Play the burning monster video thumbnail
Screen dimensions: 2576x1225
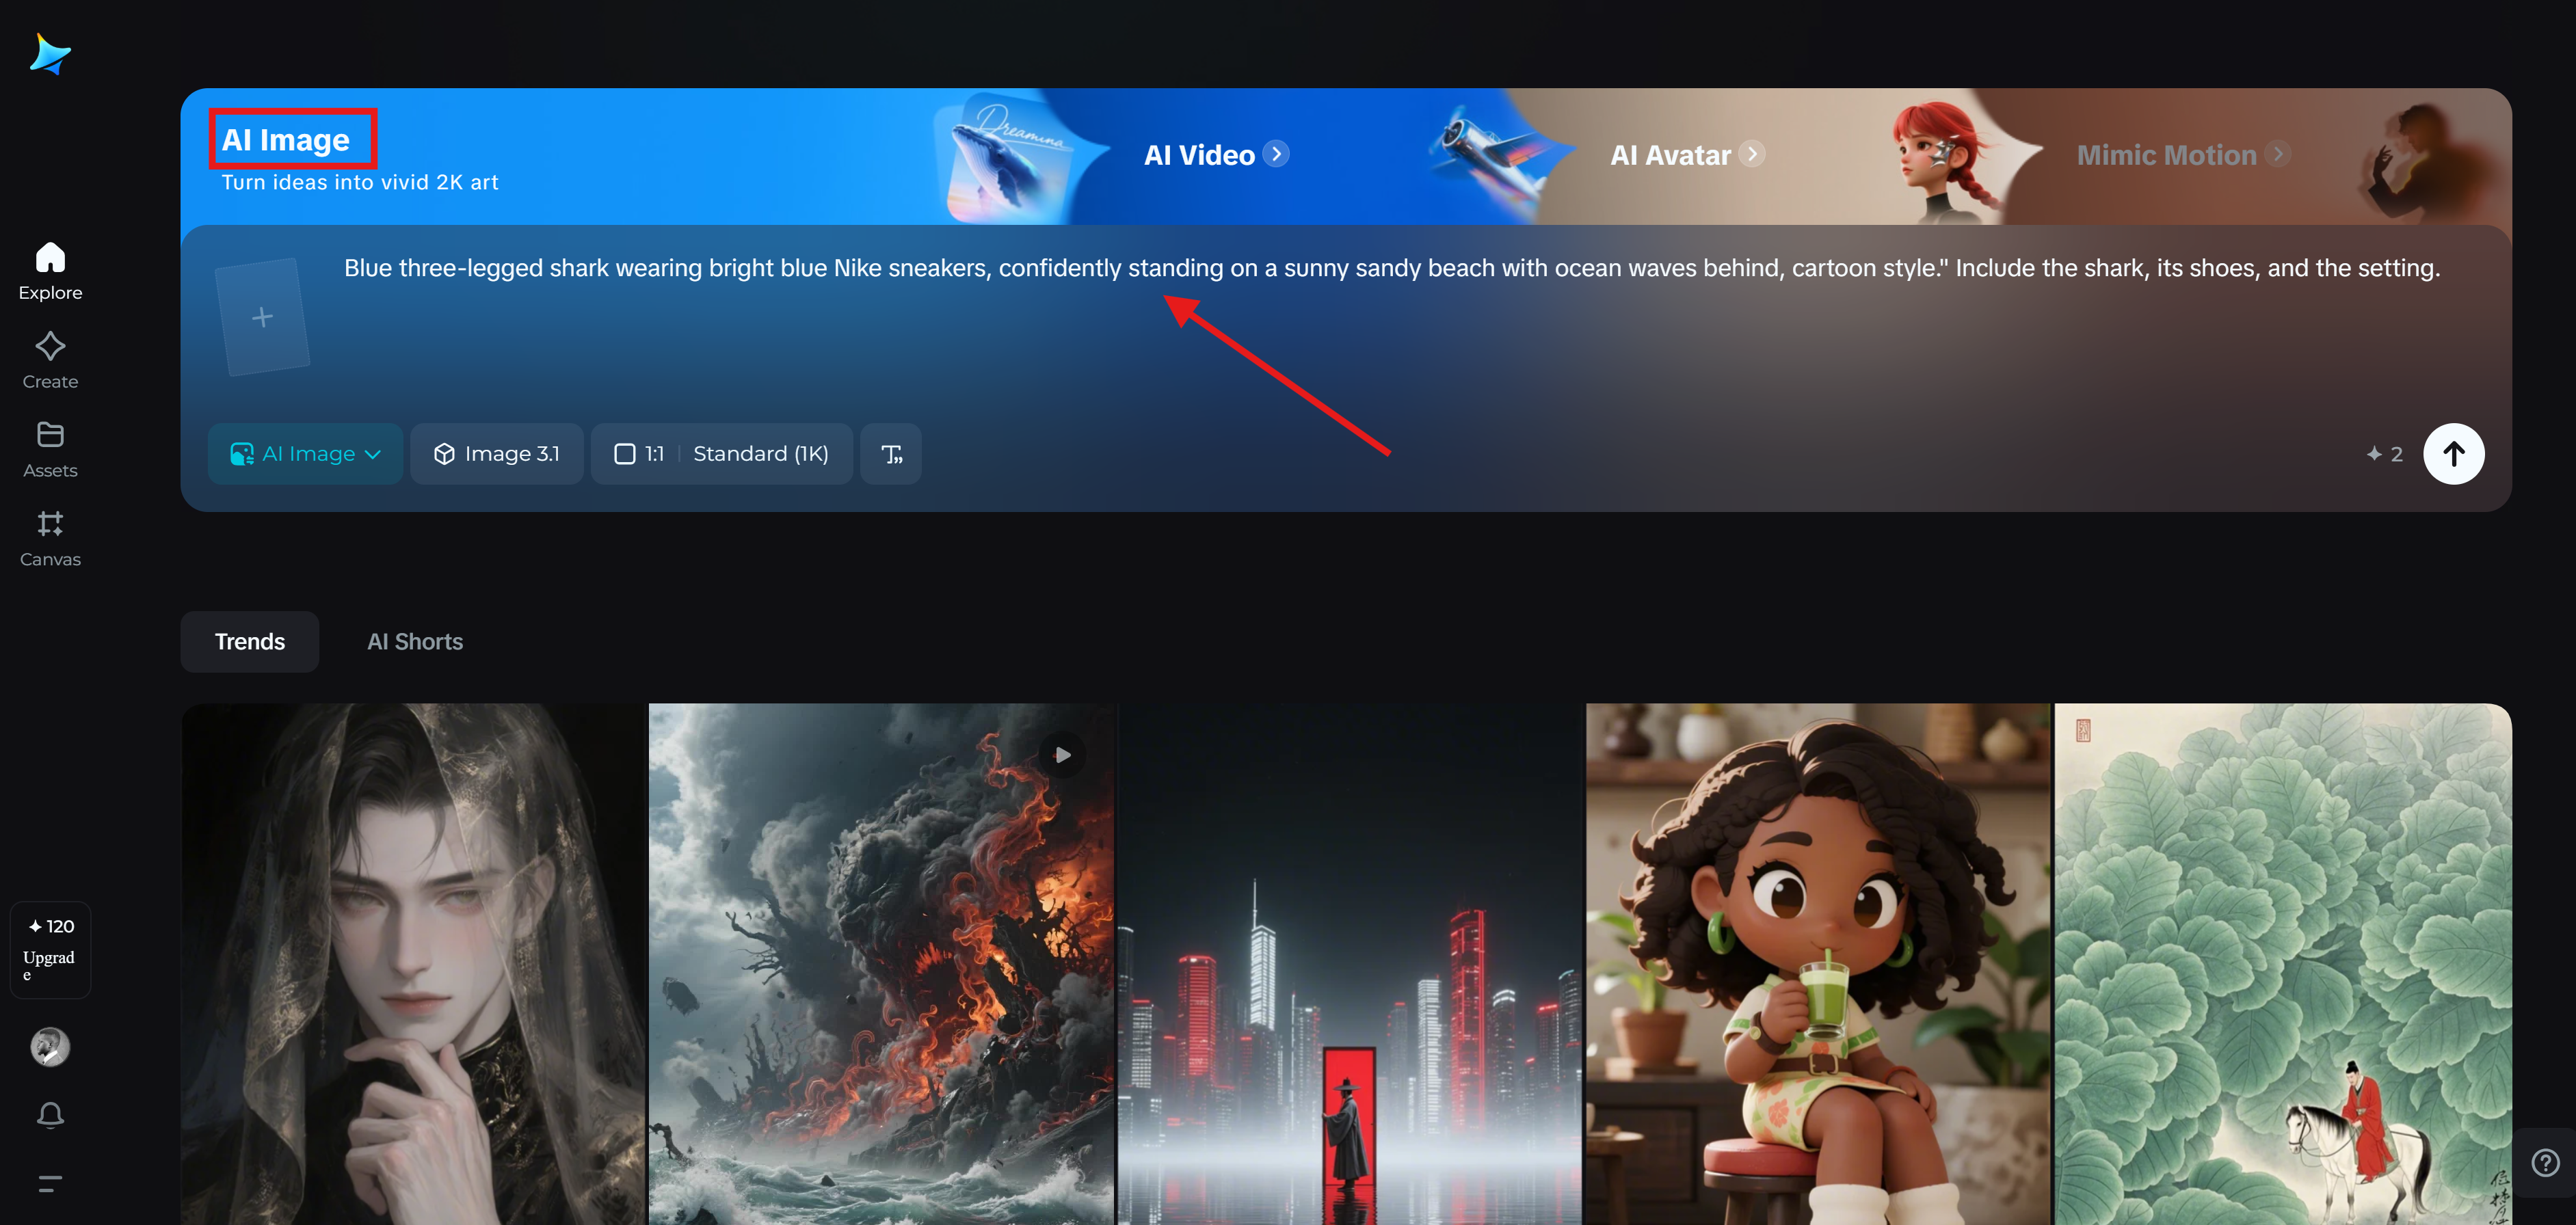[1062, 755]
